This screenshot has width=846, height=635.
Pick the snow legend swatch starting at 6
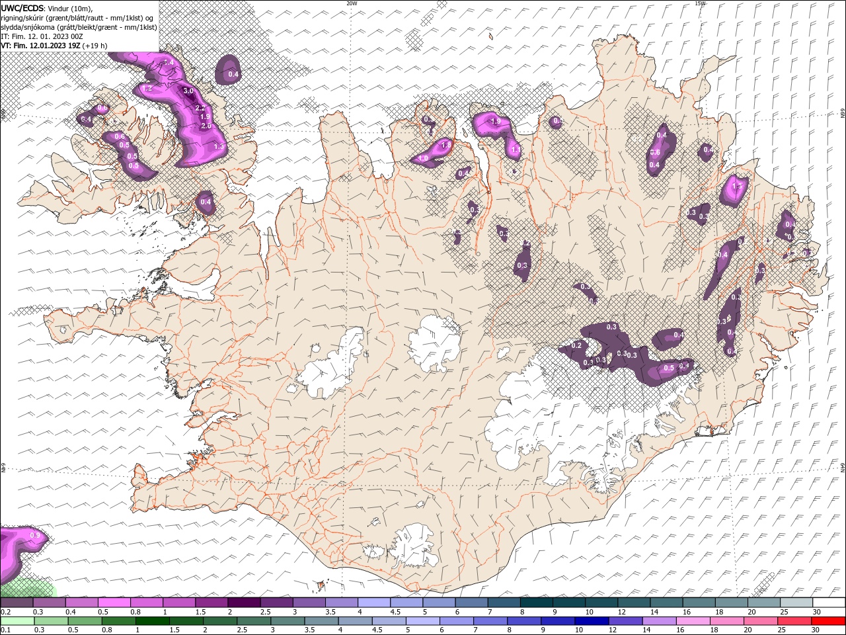click(x=471, y=603)
